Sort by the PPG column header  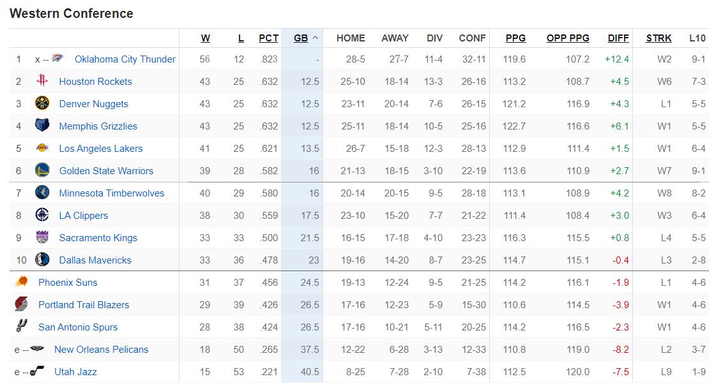point(515,38)
